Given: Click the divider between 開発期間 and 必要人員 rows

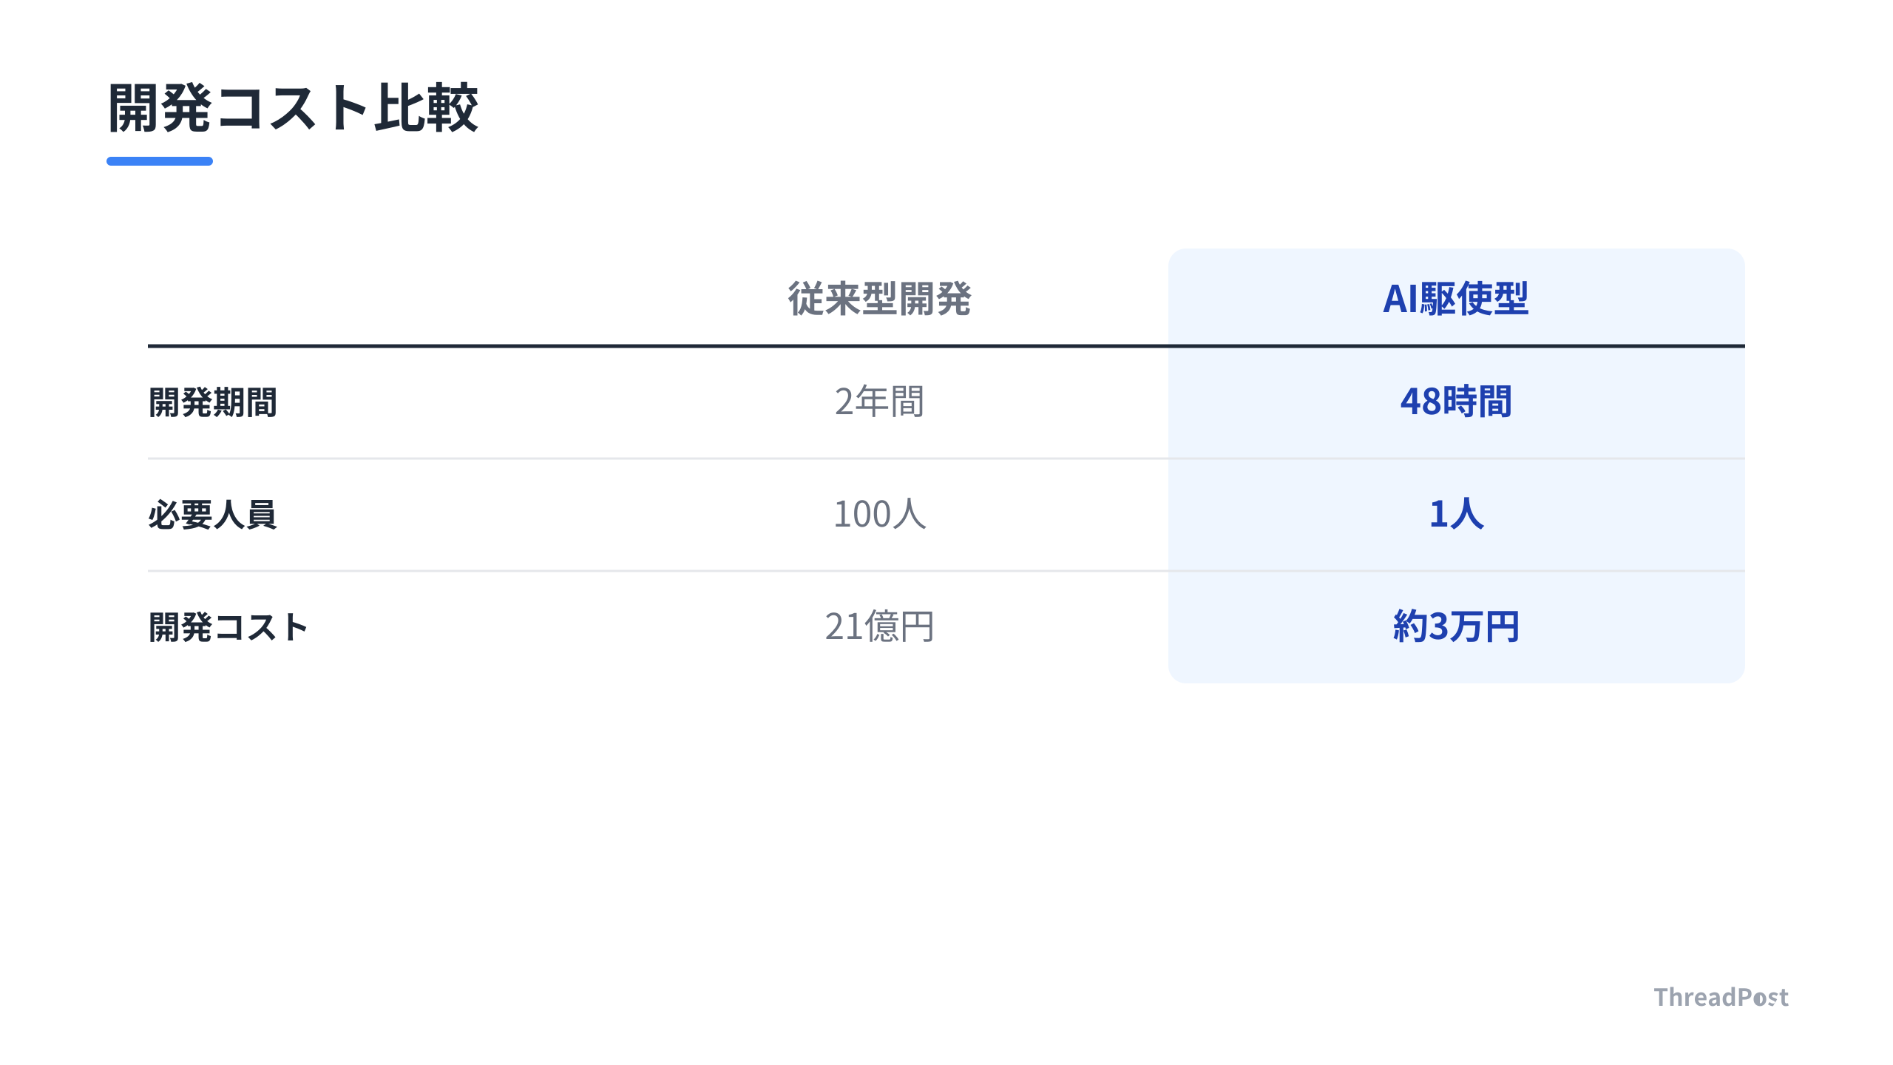Looking at the screenshot, I should point(946,459).
